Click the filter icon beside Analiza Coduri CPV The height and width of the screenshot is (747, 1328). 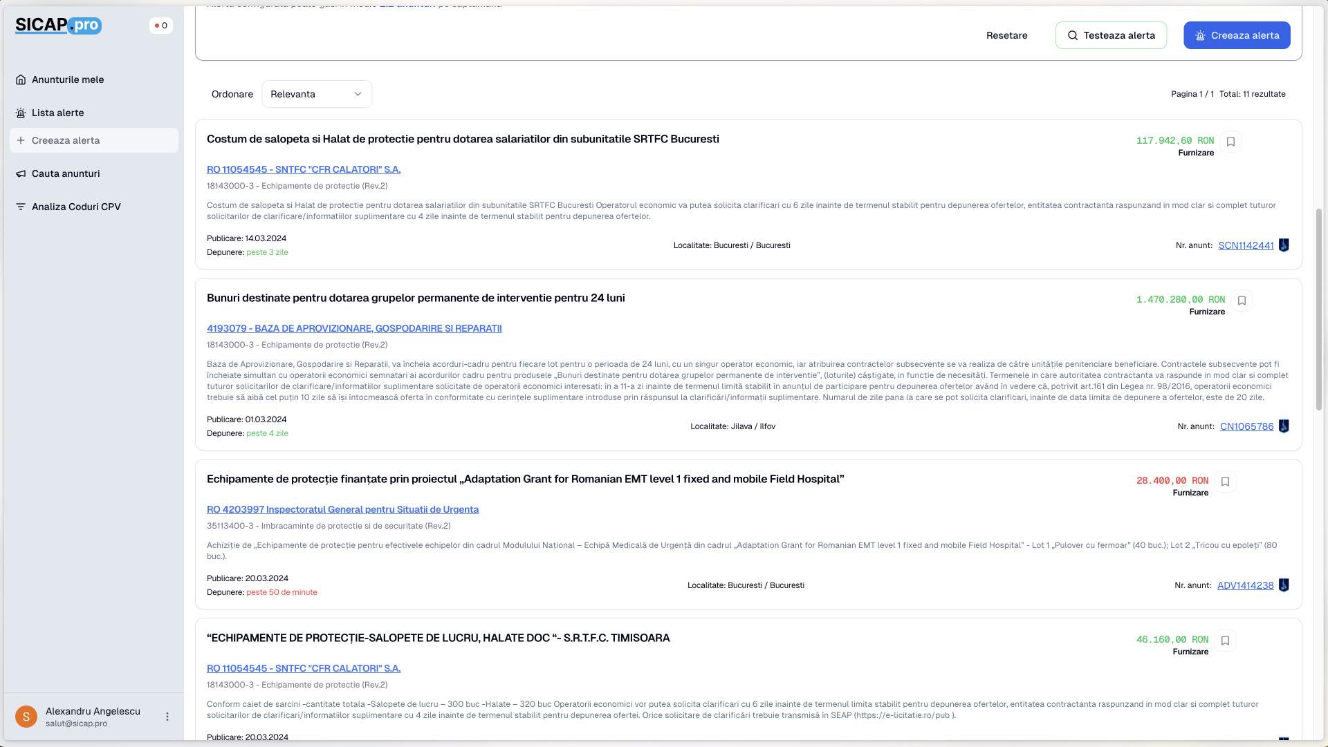pyautogui.click(x=21, y=207)
